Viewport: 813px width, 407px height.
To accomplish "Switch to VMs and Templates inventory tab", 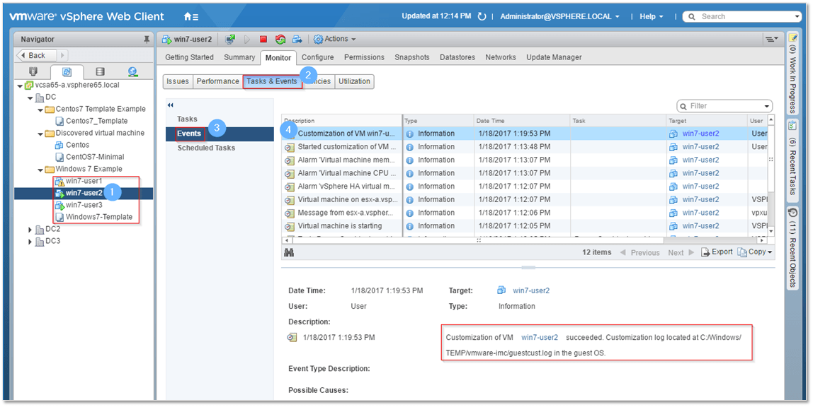I will pyautogui.click(x=67, y=72).
